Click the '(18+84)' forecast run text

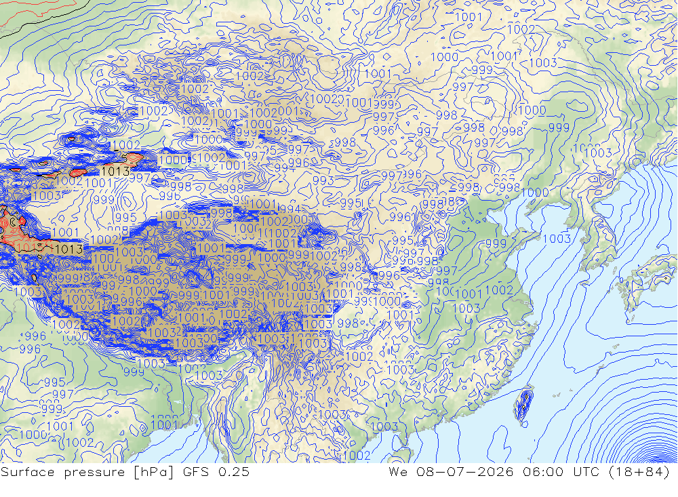(x=639, y=472)
